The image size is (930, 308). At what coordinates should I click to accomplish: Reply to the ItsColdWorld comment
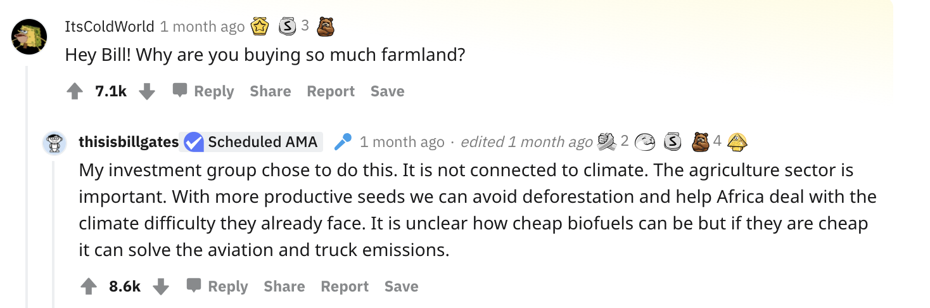(x=204, y=91)
